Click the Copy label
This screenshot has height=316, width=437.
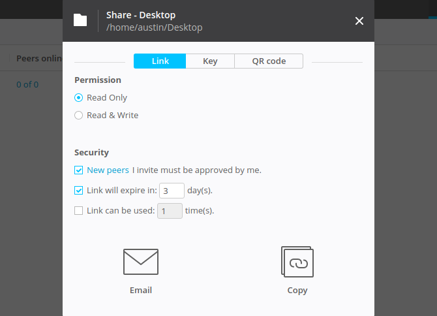(x=297, y=291)
